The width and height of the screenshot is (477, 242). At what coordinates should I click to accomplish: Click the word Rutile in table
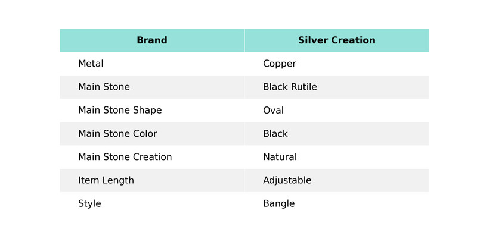(304, 87)
